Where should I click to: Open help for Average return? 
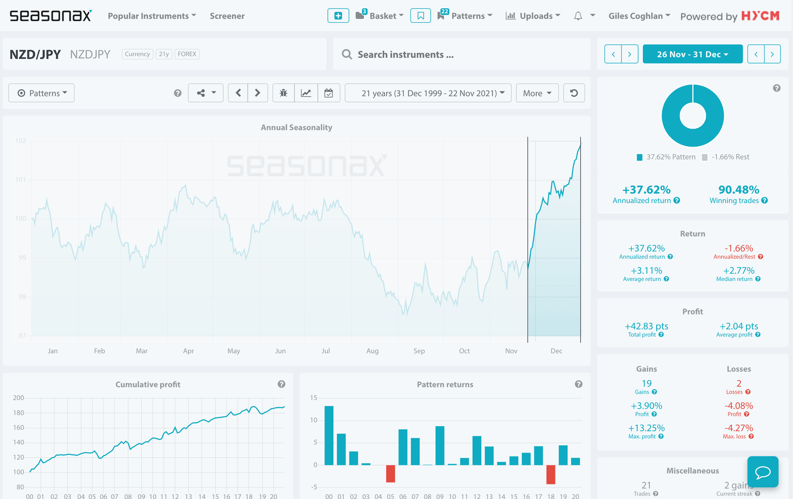coord(667,279)
